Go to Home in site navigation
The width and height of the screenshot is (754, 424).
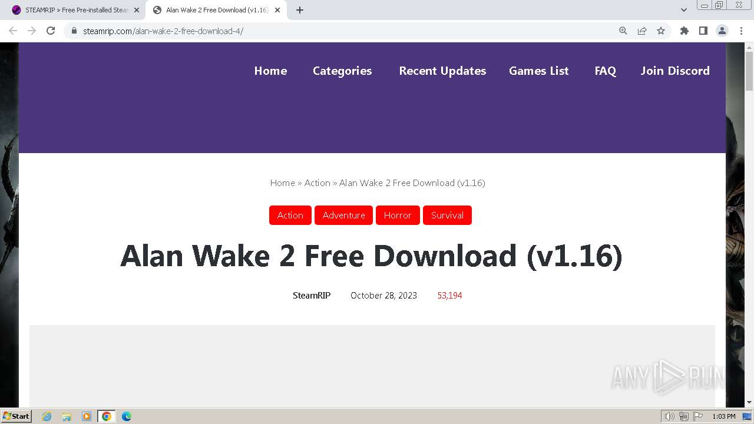(x=270, y=71)
